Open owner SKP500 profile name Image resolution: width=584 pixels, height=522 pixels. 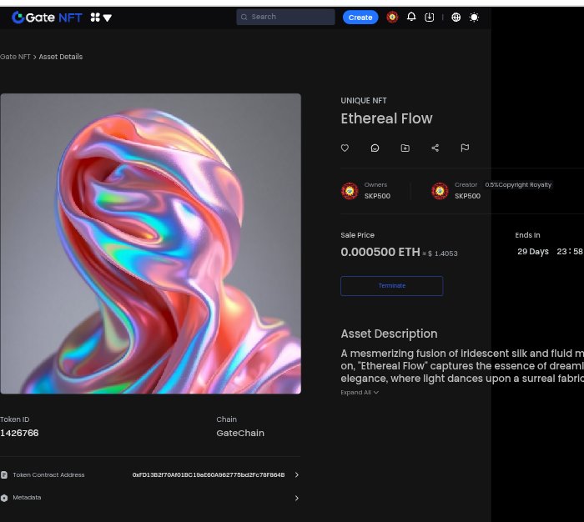pos(377,196)
